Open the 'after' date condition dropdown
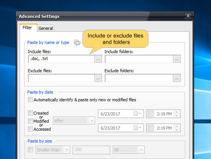The height and width of the screenshot is (159, 211). tap(74, 121)
